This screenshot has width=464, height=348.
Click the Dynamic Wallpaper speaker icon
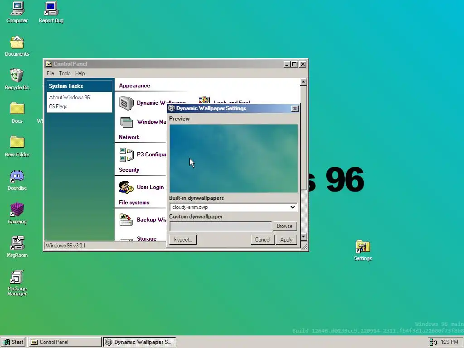point(126,103)
